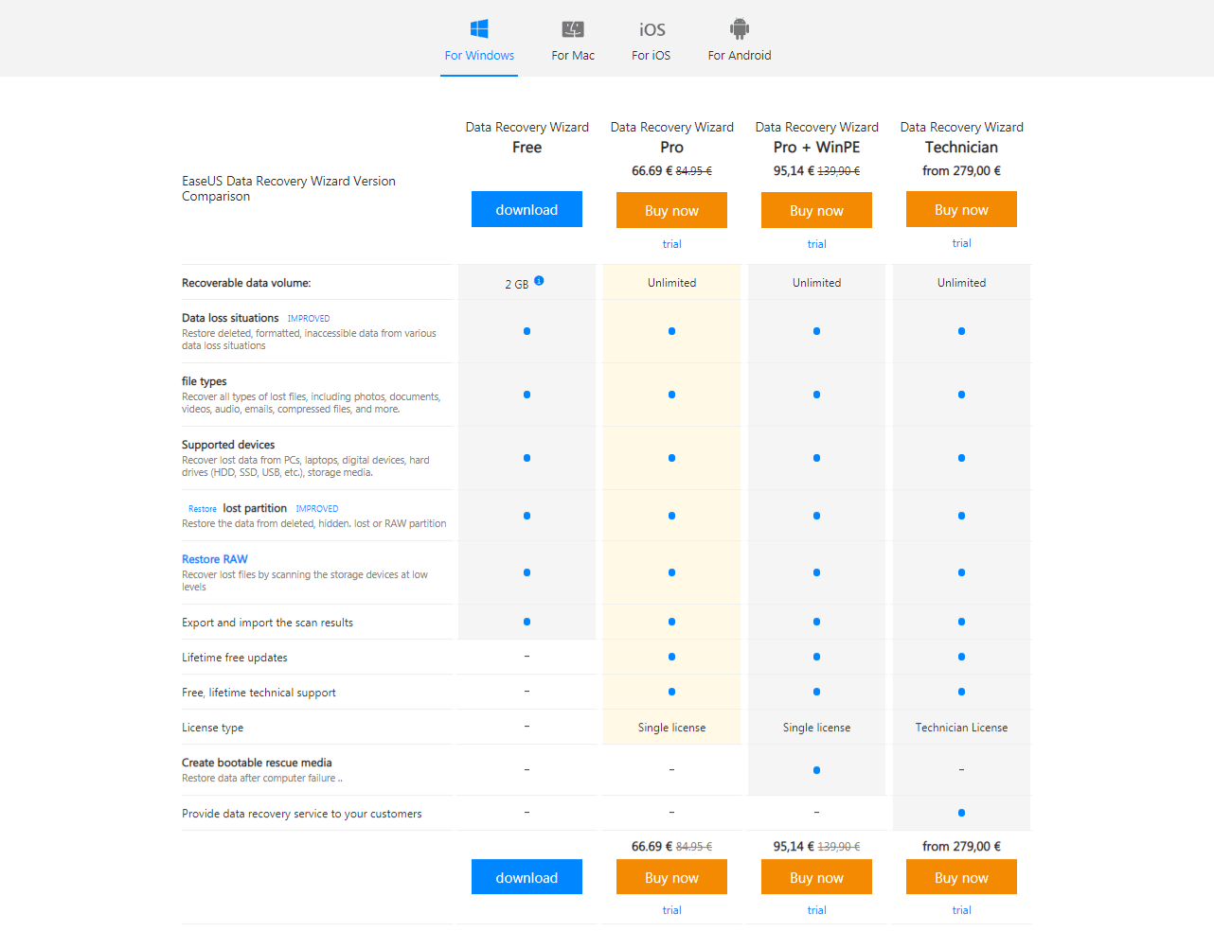1214x931 pixels.
Task: Click info icon next to 2 GB
Action: click(539, 281)
